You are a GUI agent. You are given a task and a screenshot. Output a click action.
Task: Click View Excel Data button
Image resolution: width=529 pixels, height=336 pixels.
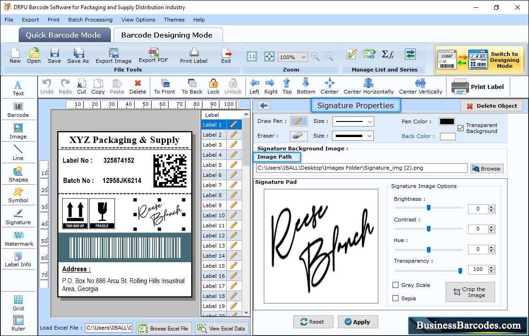pos(221,328)
